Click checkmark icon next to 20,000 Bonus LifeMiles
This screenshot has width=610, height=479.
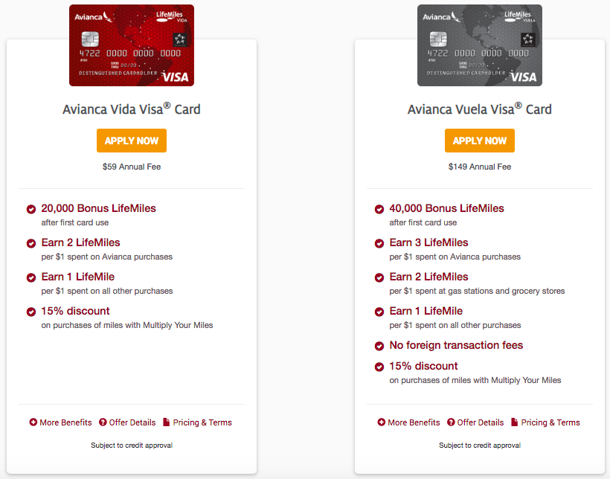(31, 209)
